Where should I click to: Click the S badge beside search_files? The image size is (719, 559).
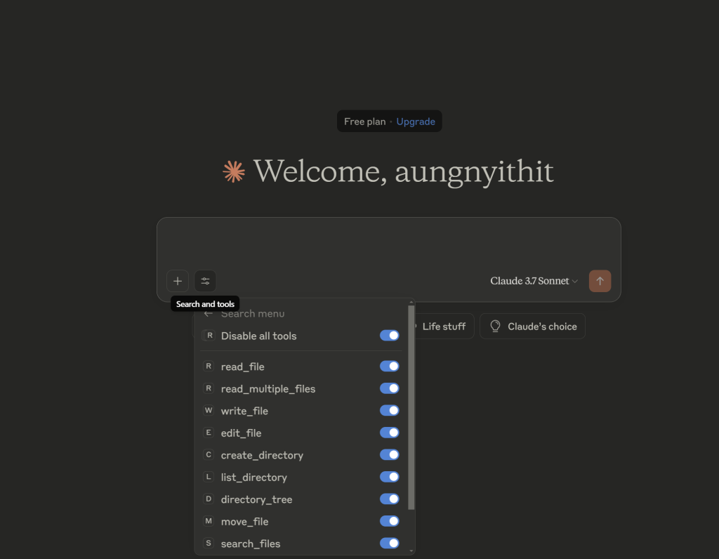click(209, 543)
